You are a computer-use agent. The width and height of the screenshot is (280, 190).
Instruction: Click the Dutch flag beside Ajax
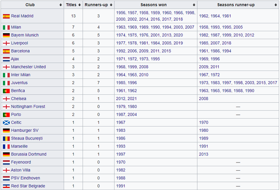[x=6, y=59]
